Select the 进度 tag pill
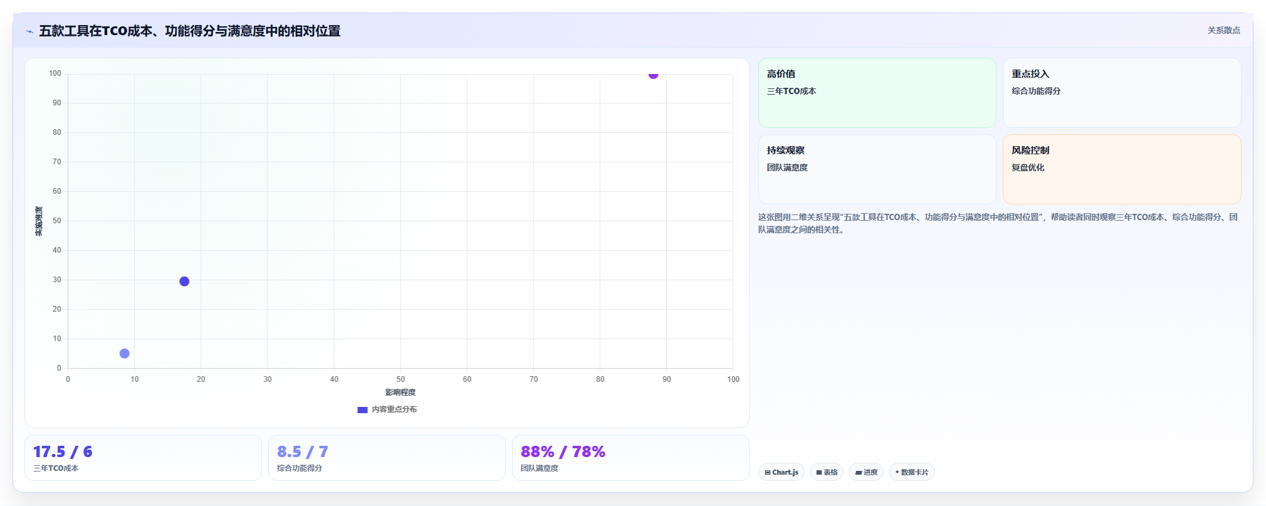Image resolution: width=1266 pixels, height=506 pixels. [866, 472]
